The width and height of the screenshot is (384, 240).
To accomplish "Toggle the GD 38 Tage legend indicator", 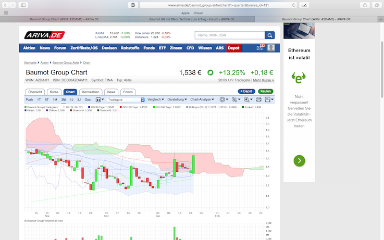I will [x=89, y=107].
